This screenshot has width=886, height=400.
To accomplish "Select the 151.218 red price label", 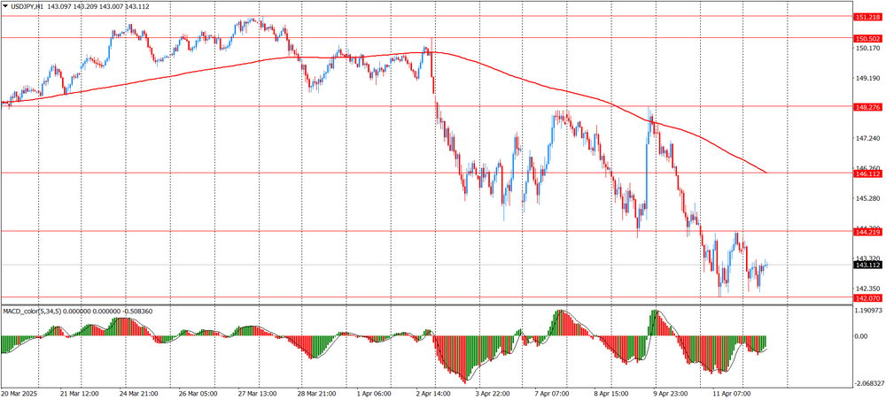I will click(x=867, y=17).
